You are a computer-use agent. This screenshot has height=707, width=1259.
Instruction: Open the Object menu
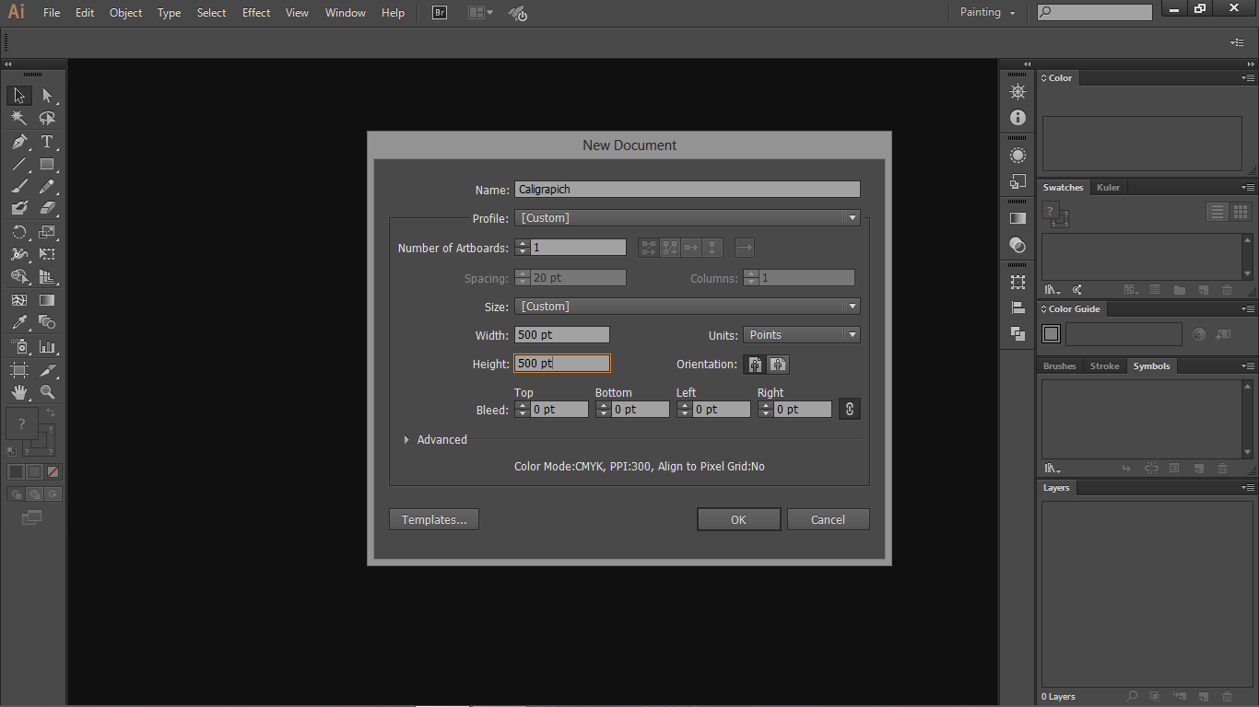pos(125,13)
